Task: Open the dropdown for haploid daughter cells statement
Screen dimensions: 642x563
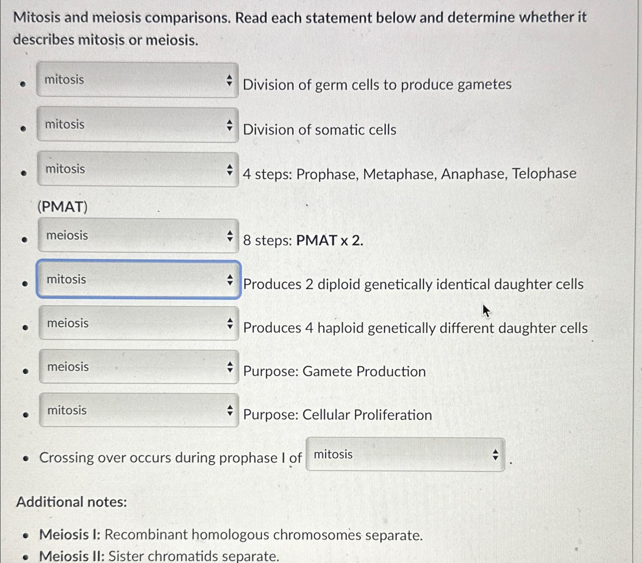Action: [137, 324]
